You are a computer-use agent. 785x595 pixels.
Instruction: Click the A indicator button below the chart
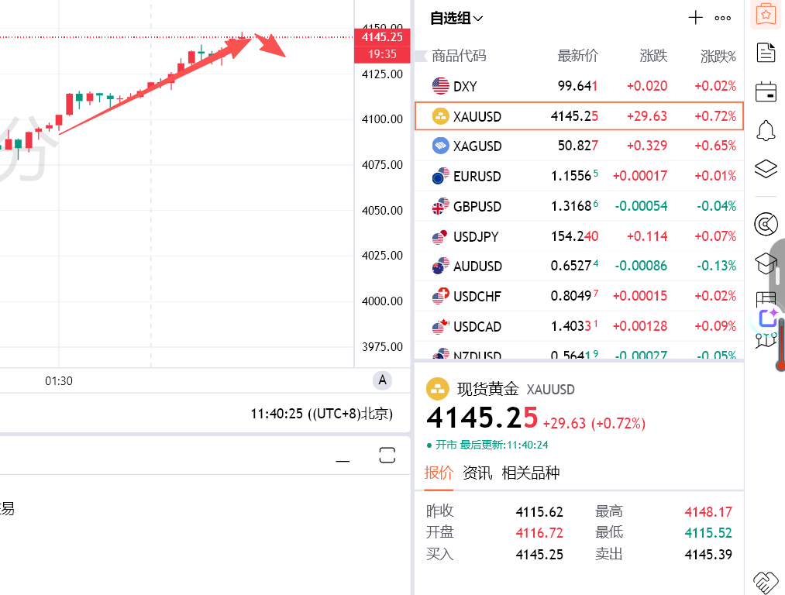pos(381,380)
